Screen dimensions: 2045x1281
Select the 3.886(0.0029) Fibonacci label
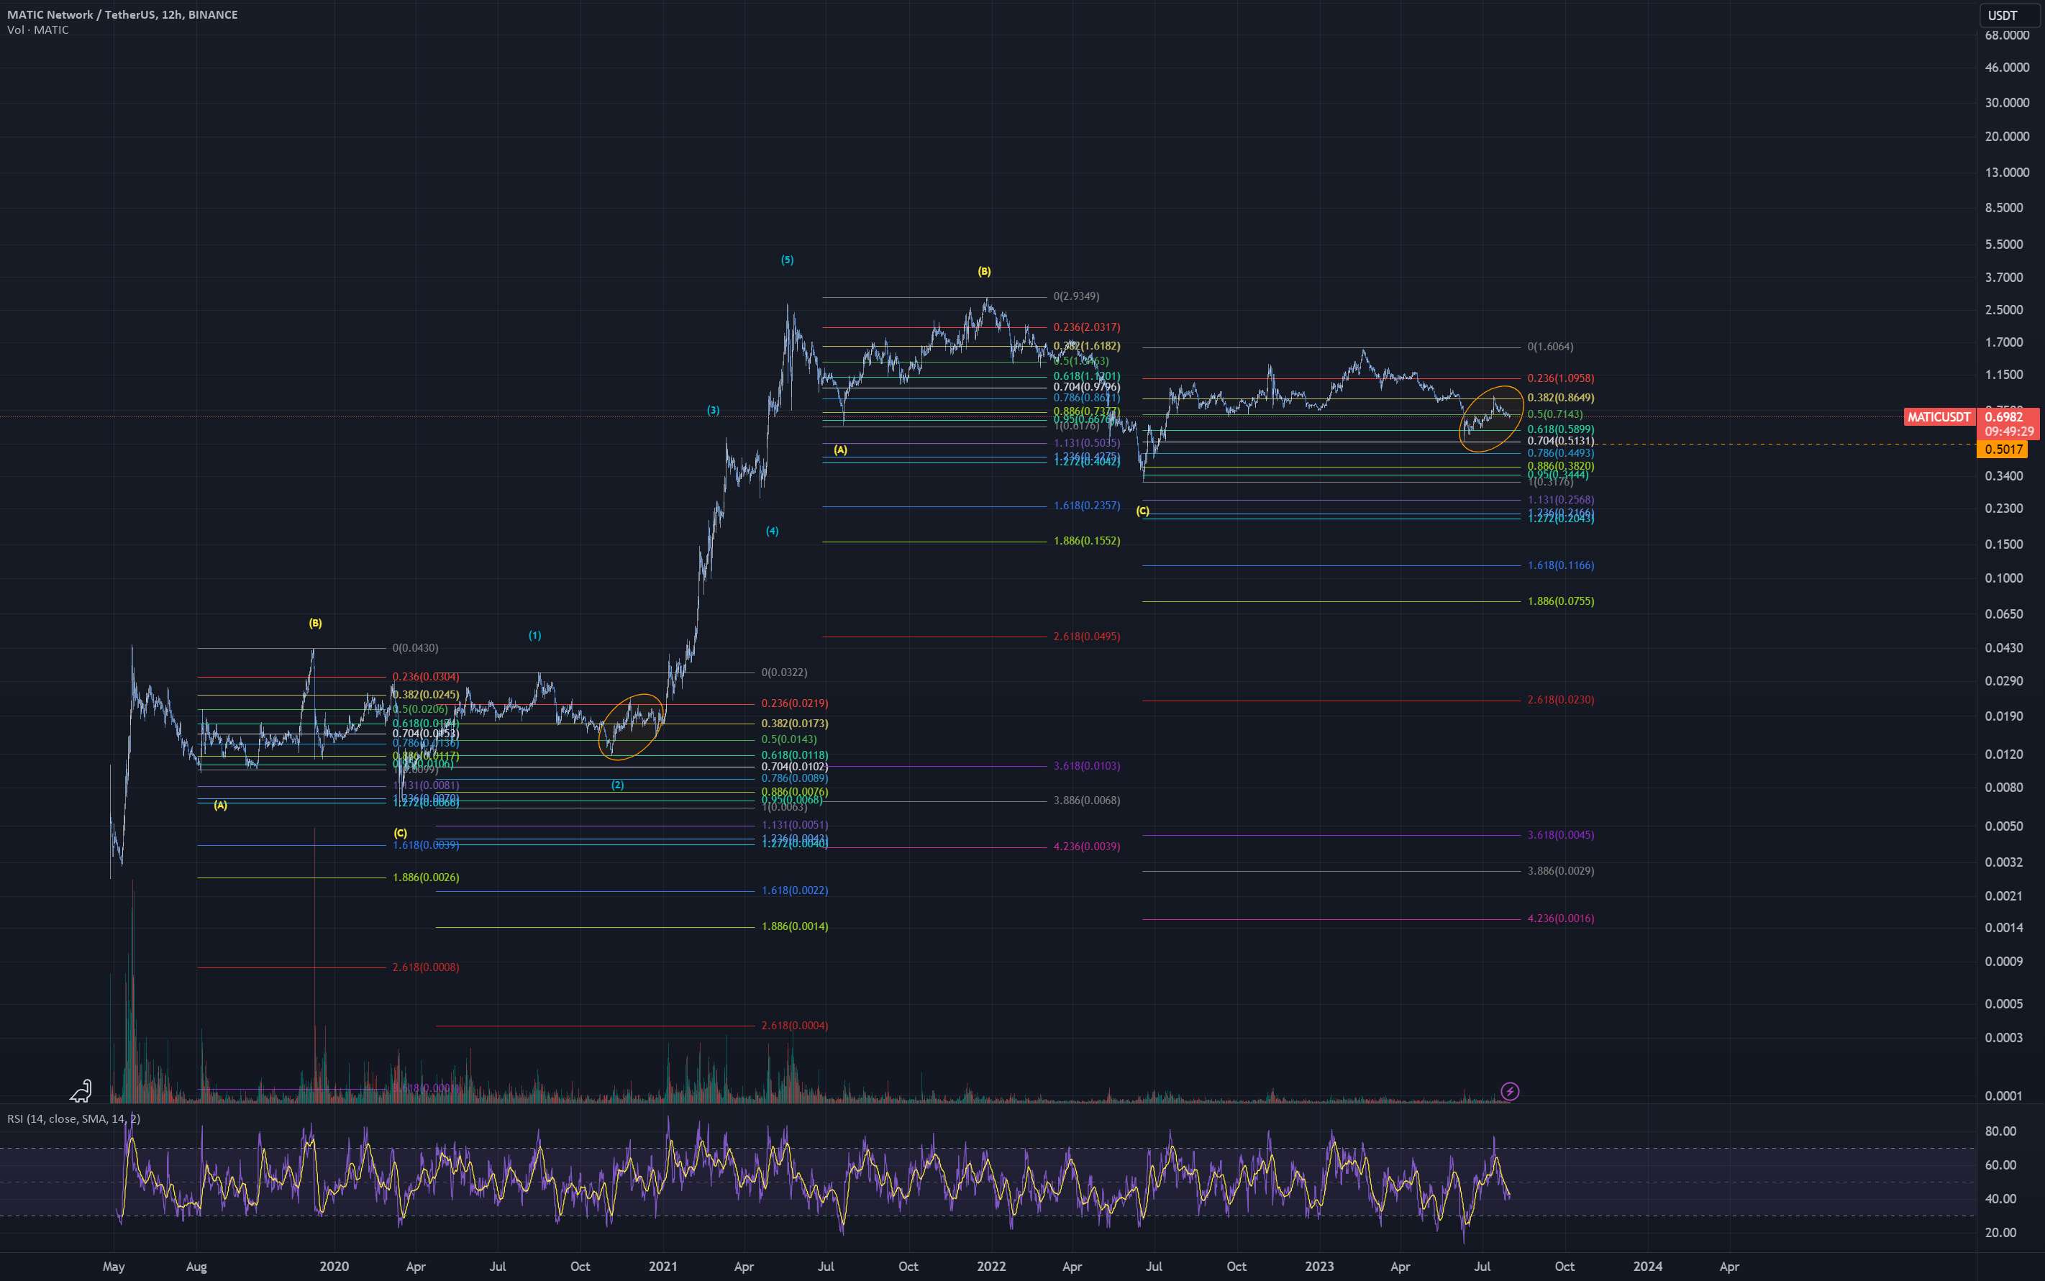pos(1560,871)
